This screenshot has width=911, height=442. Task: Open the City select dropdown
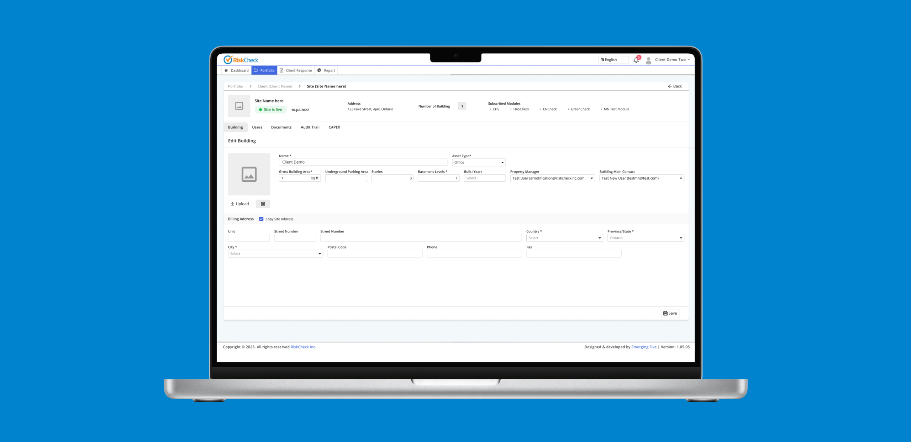click(x=275, y=254)
